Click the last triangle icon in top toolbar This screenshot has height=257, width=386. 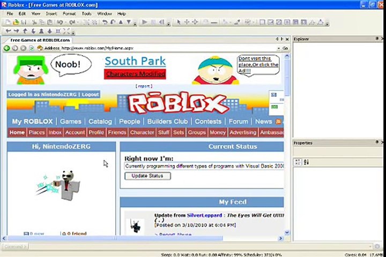tap(320, 22)
